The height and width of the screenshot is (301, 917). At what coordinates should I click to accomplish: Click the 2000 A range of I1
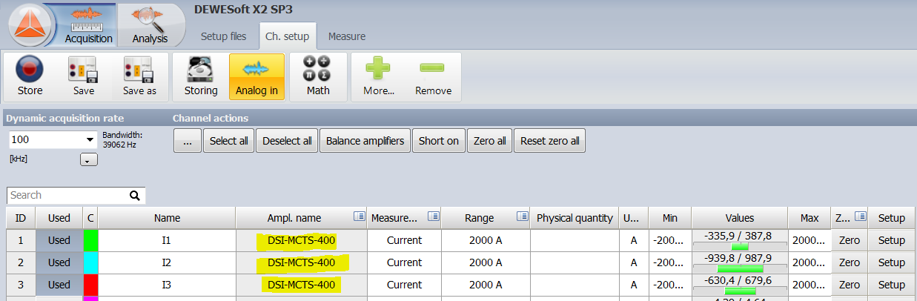(486, 240)
